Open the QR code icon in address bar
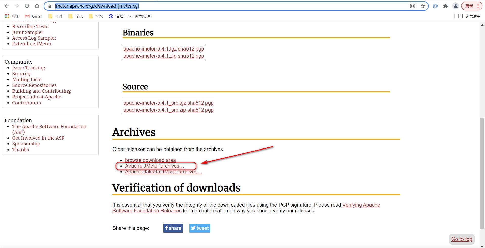 pos(412,6)
